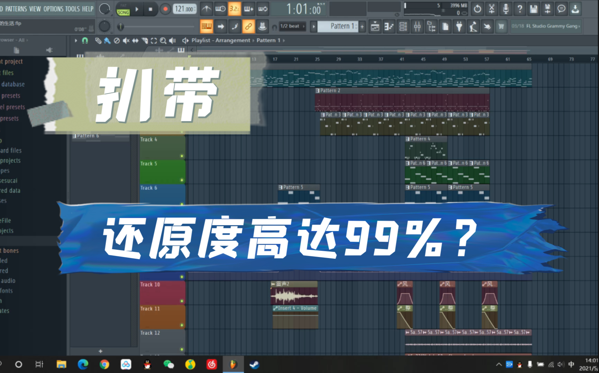Open the Tempo tapper icon
Image resolution: width=599 pixels, height=373 pixels.
(x=473, y=26)
